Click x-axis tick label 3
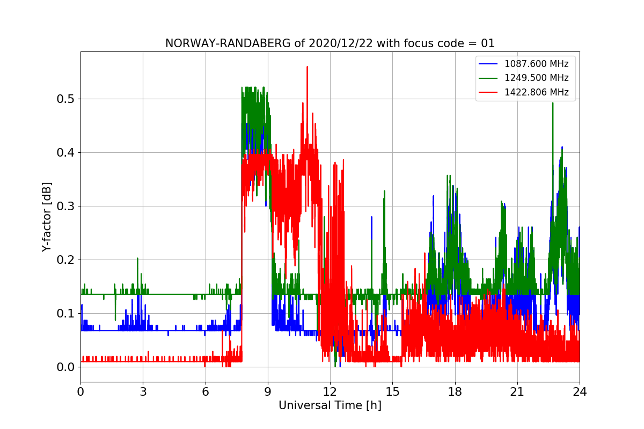The width and height of the screenshot is (644, 429). 143,391
